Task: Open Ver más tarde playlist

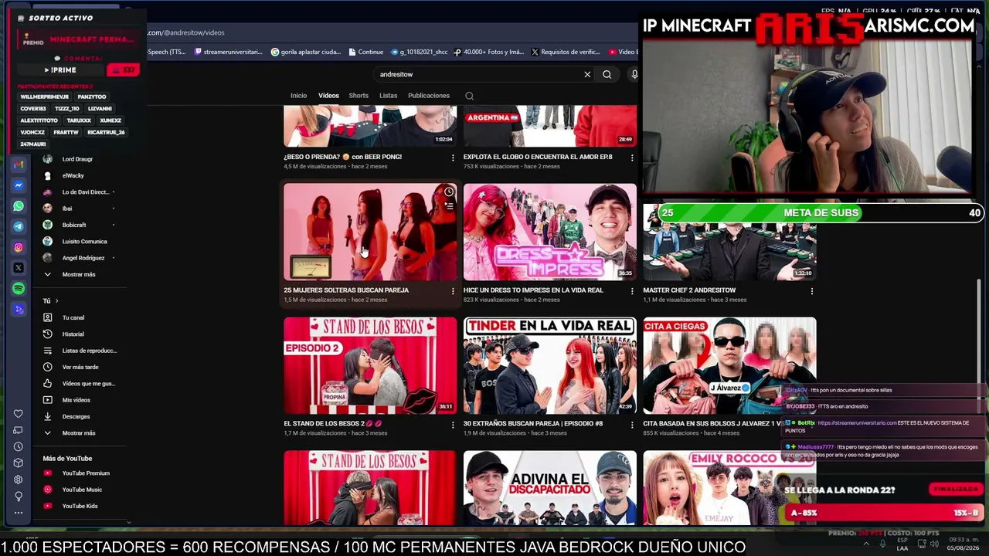Action: [80, 367]
